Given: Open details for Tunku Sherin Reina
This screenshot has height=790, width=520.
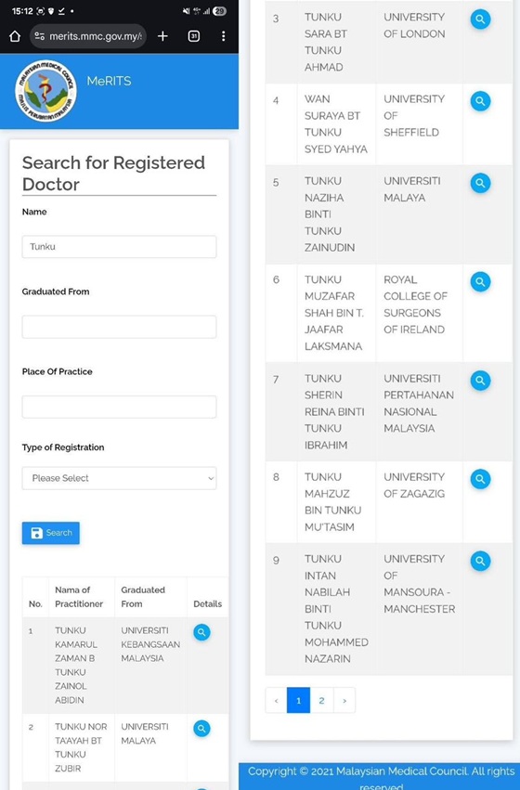Looking at the screenshot, I should [x=480, y=381].
